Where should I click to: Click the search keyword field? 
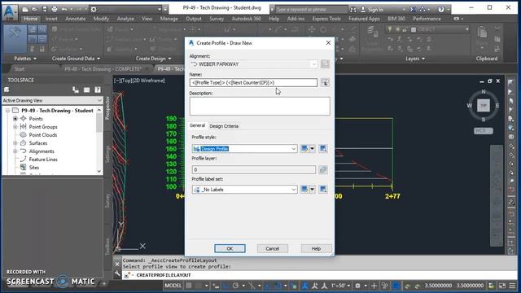pos(311,9)
